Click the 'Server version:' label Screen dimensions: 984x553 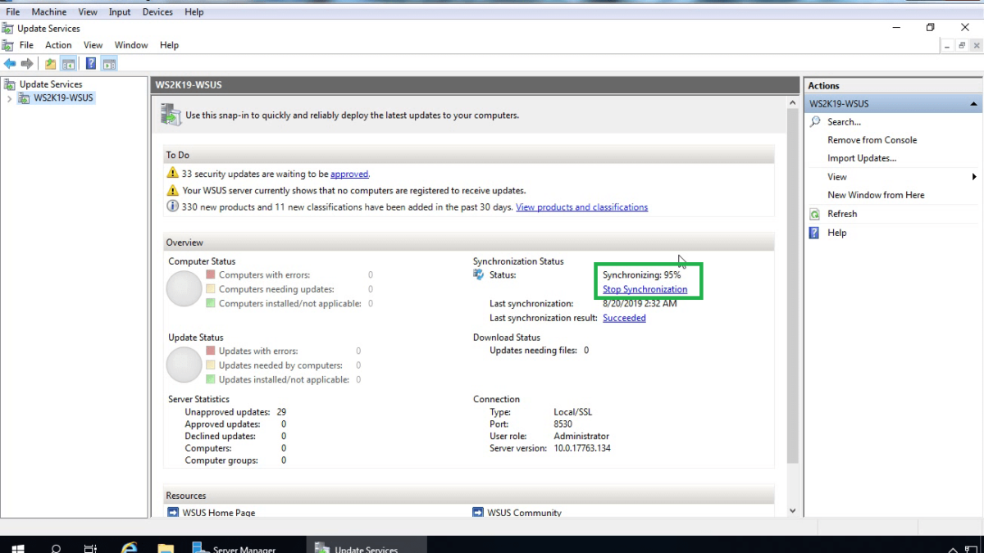(x=520, y=448)
